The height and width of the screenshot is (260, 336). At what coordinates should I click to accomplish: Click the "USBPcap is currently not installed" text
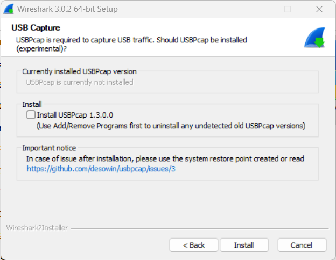(x=80, y=82)
